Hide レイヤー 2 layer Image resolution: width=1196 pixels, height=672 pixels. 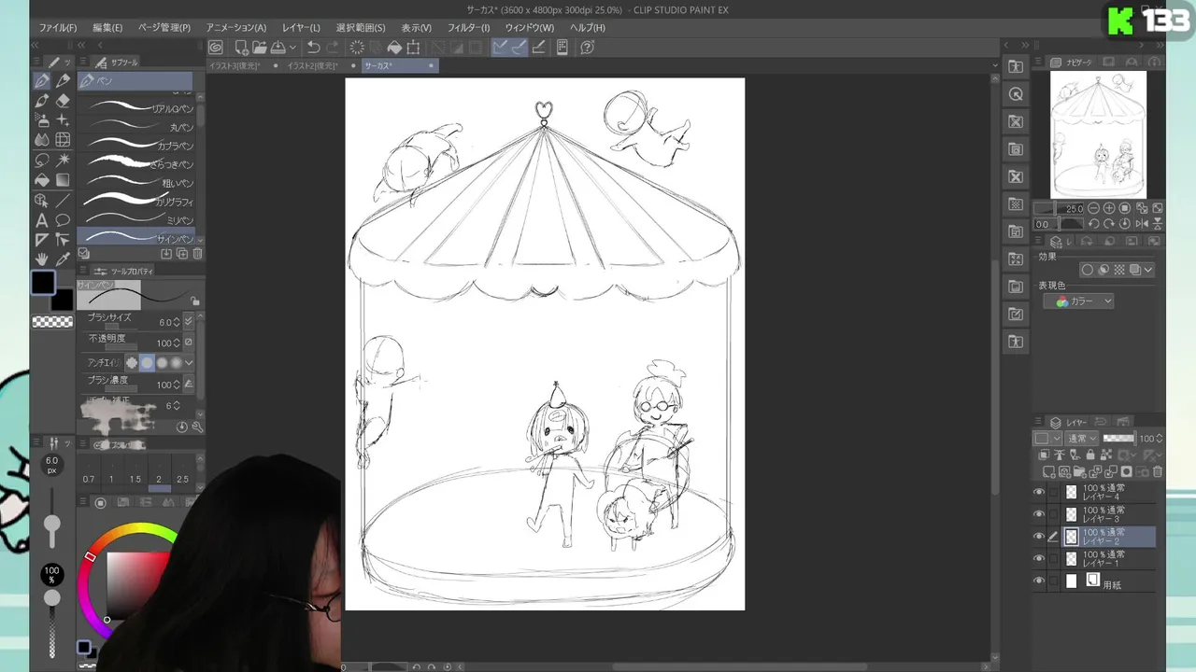1039,537
